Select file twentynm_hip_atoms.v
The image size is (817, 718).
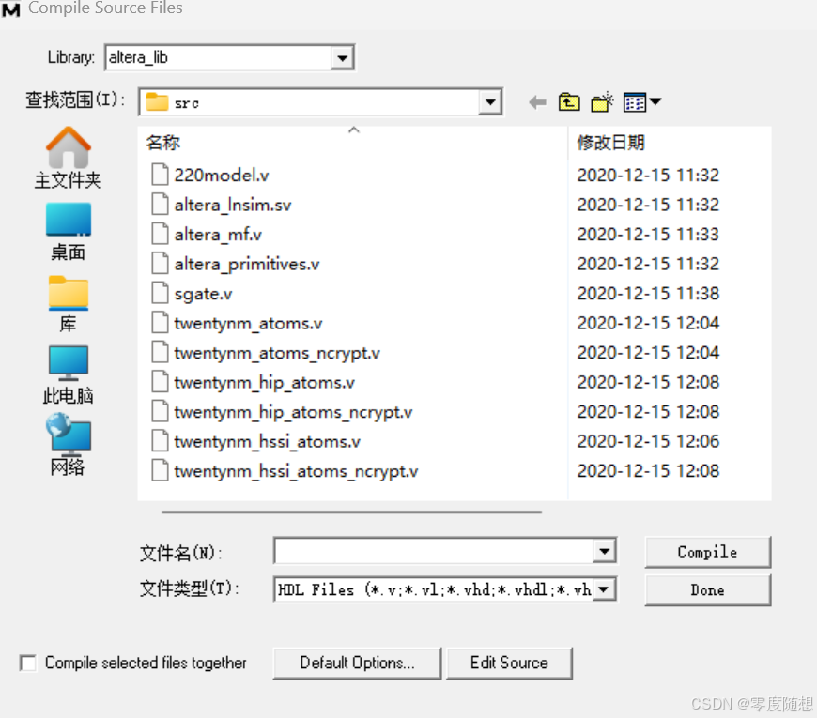click(x=265, y=383)
